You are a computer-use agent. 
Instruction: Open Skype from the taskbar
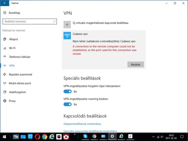(85, 136)
